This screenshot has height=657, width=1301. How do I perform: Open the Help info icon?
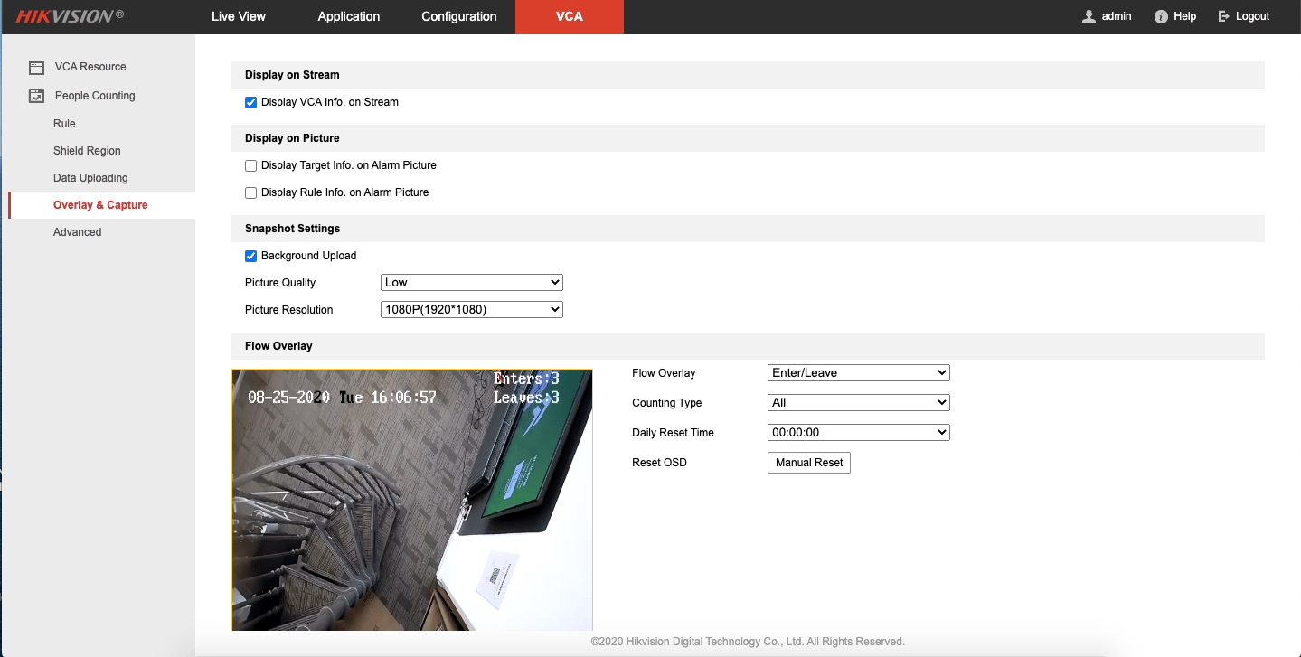click(x=1161, y=16)
